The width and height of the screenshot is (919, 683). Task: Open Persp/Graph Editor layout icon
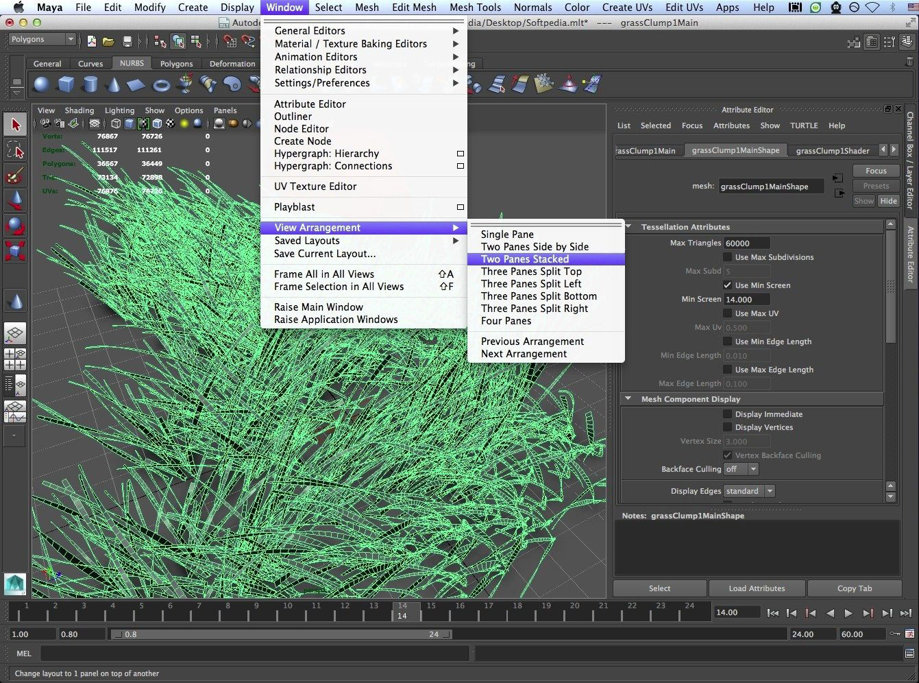click(15, 411)
